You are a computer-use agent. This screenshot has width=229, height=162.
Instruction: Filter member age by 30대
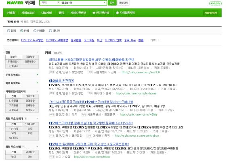(x=14, y=133)
